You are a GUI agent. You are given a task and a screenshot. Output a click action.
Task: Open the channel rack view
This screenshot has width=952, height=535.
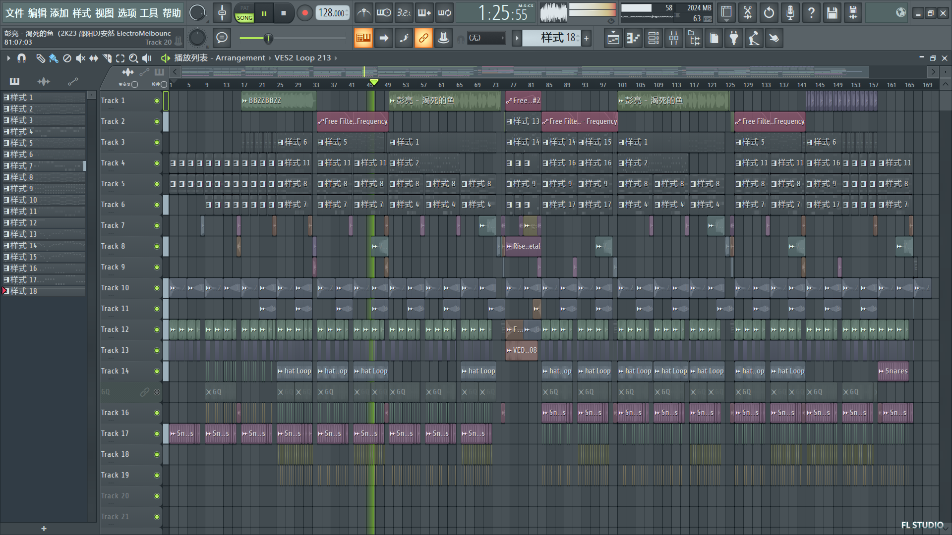coord(654,38)
